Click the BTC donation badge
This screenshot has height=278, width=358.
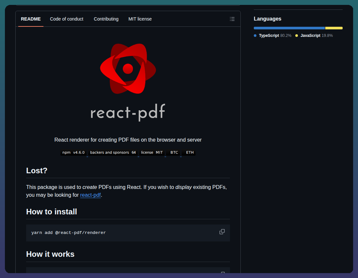[x=173, y=152]
